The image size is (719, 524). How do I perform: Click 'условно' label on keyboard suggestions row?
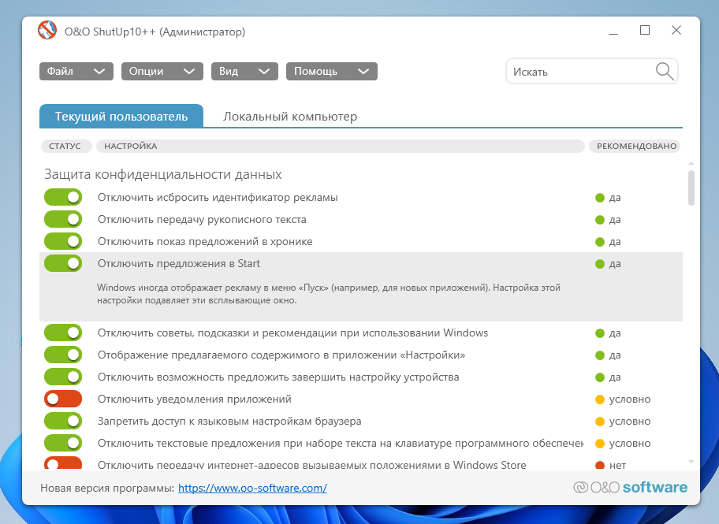tap(630, 444)
